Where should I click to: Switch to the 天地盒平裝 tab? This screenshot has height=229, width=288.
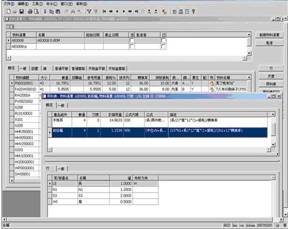[97, 68]
